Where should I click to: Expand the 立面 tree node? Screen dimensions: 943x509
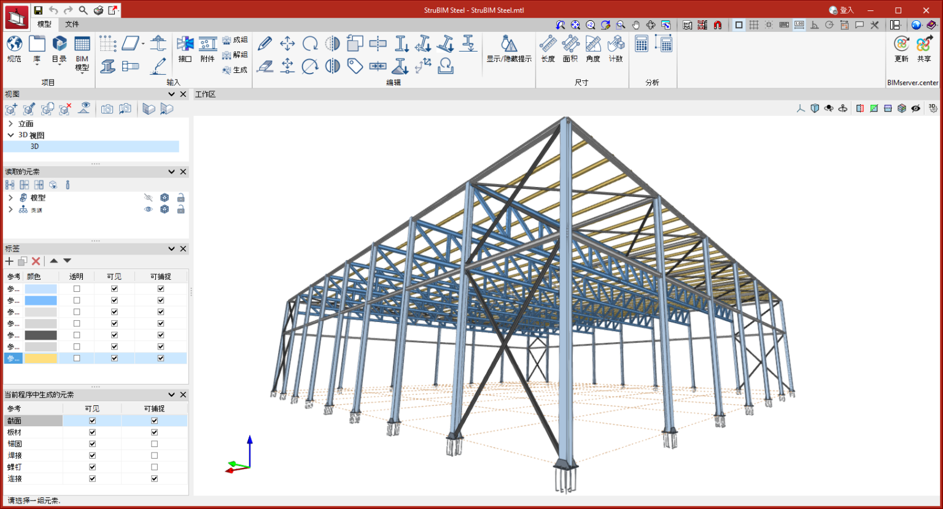(10, 124)
